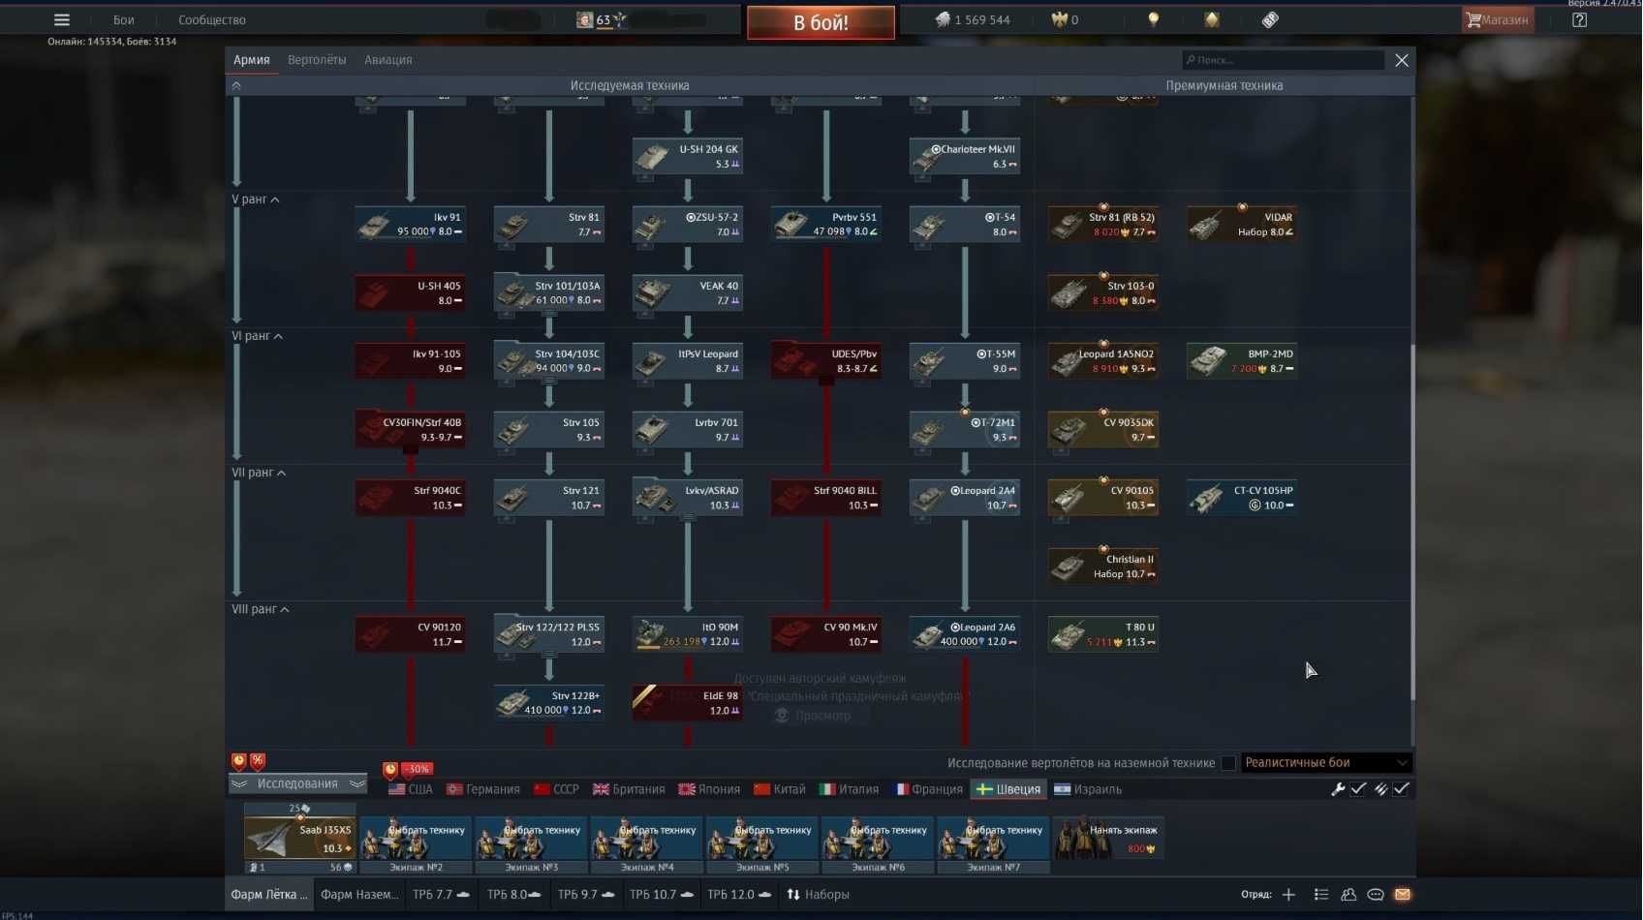Open the hamburger main menu

click(x=62, y=19)
